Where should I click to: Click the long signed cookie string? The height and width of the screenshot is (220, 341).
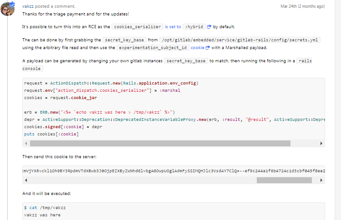pos(173,171)
